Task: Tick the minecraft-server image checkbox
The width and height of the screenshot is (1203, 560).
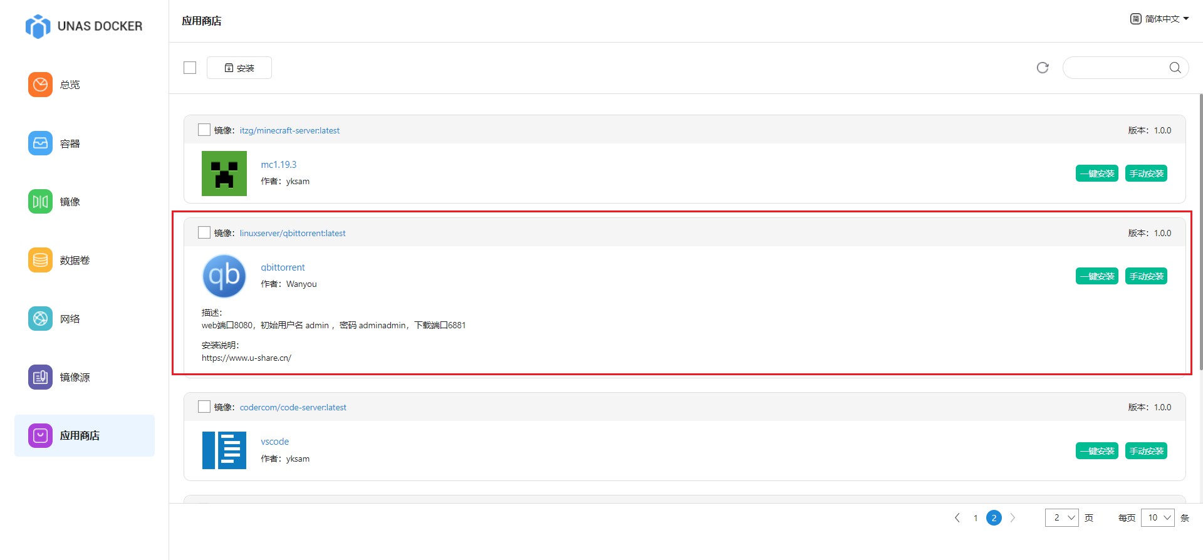Action: point(204,130)
